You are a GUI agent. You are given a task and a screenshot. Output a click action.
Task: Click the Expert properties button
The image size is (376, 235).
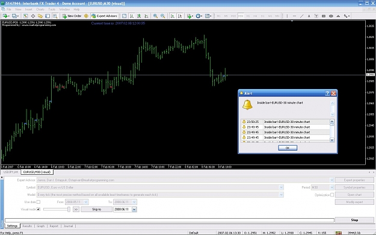354,180
